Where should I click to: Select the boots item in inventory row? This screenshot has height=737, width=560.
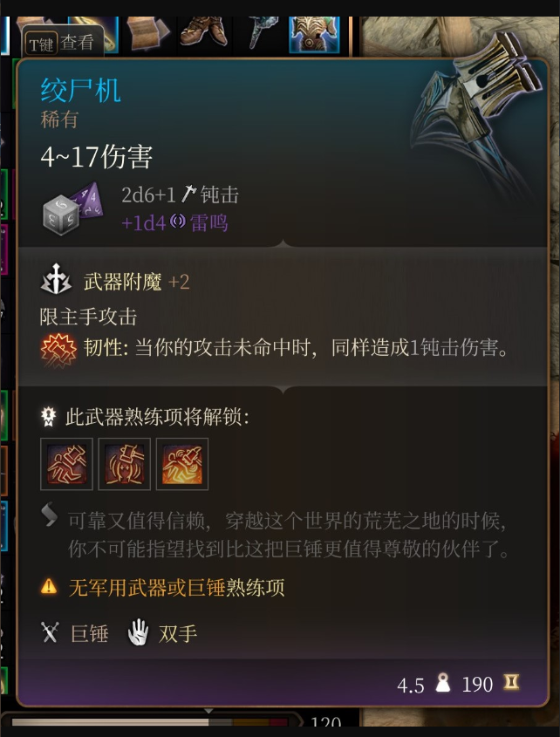[204, 33]
